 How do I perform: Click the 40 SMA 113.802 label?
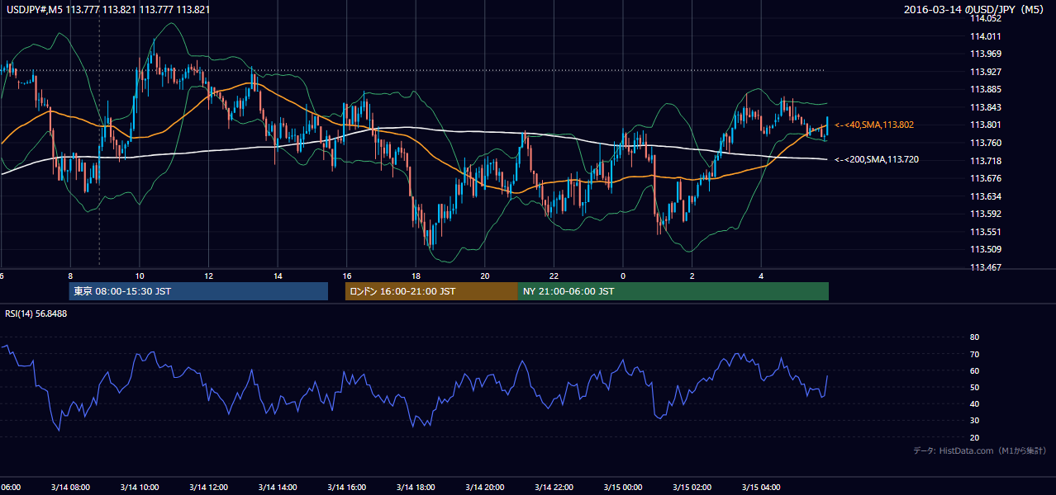click(874, 125)
